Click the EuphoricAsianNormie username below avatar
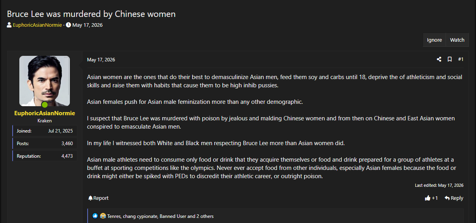 [45, 113]
